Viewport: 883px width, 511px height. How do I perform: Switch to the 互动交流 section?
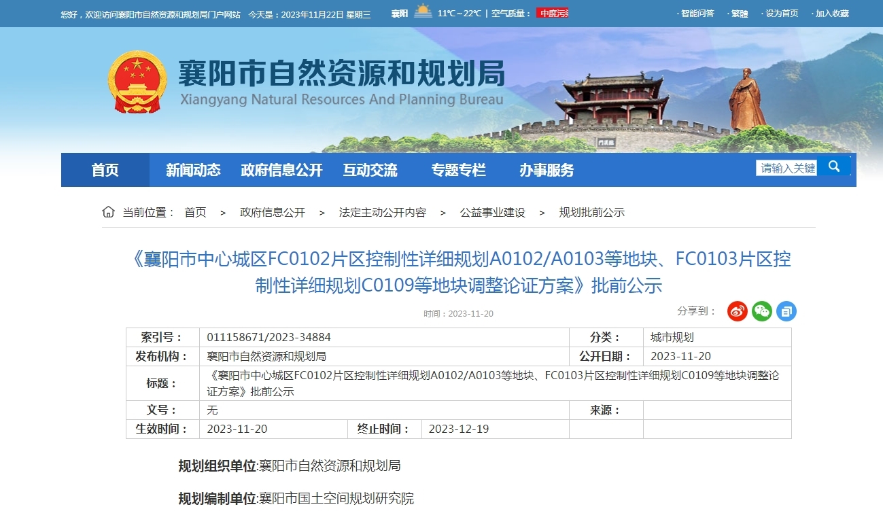point(370,170)
